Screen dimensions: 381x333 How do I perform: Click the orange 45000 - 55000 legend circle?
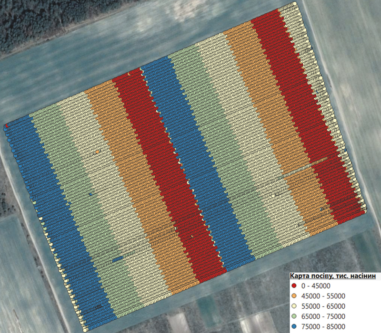(x=293, y=295)
